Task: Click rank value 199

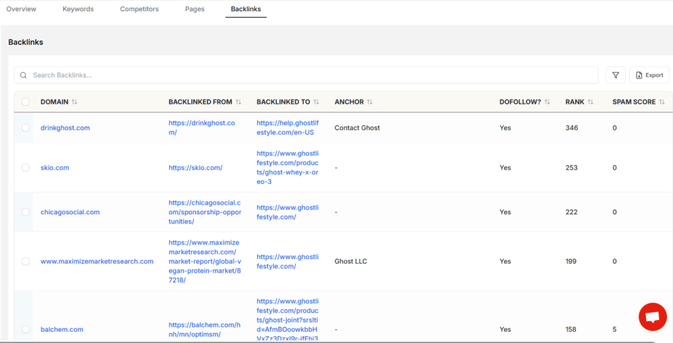Action: [x=571, y=262]
